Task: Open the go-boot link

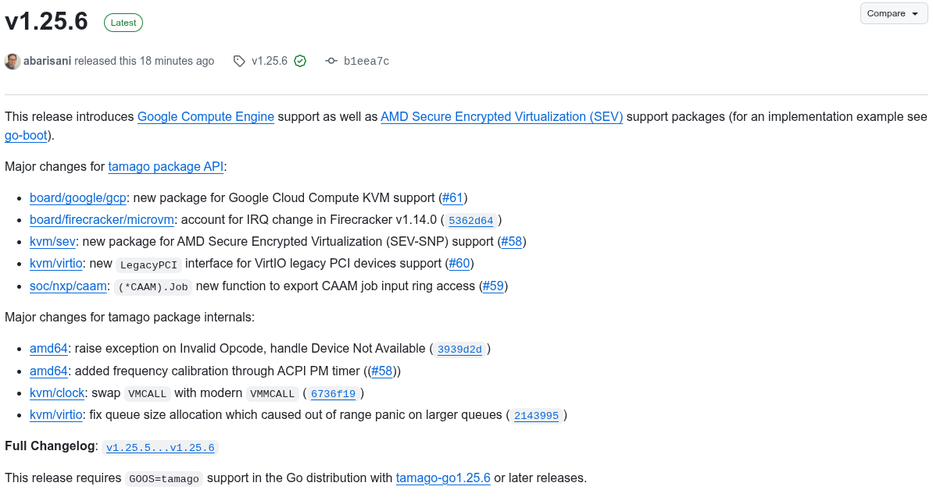Action: click(x=27, y=135)
